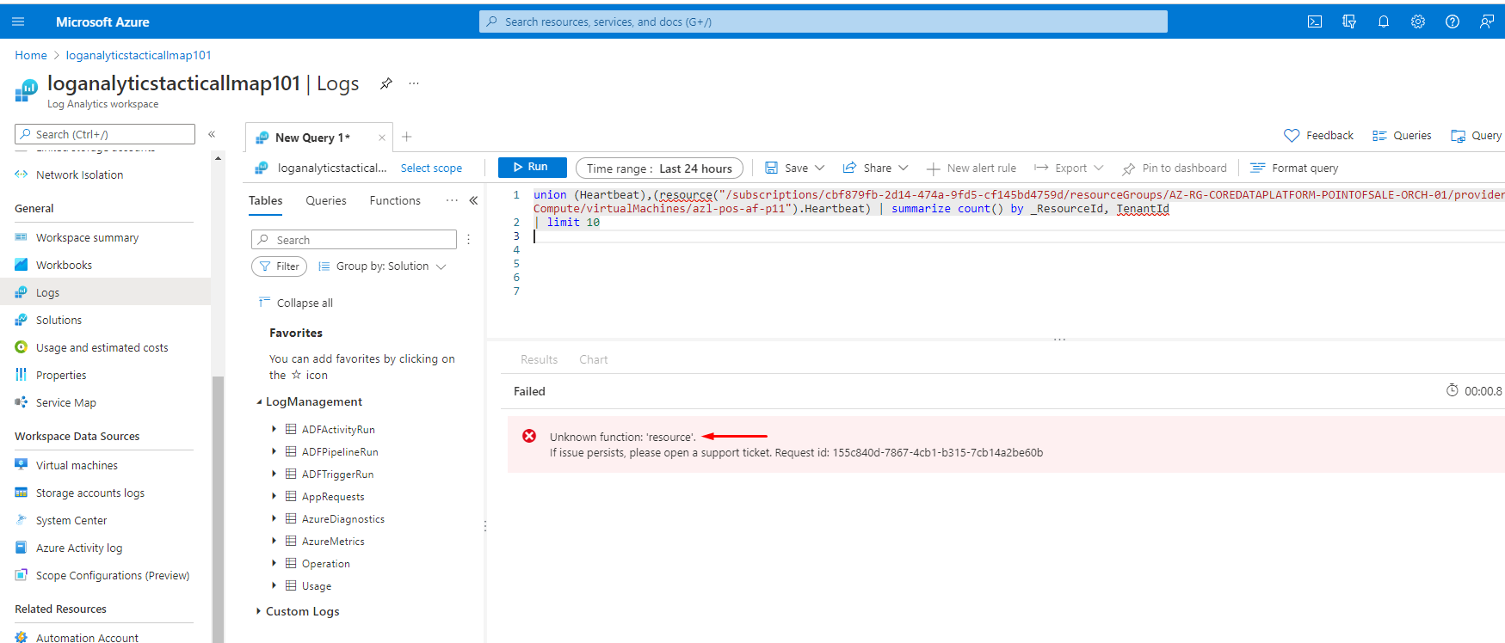
Task: Expand the ADFActivityRun table
Action: coord(274,429)
